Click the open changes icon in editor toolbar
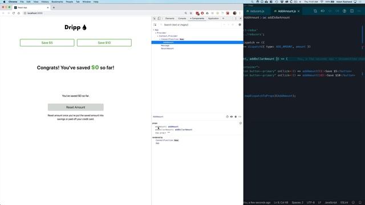The image size is (365, 205). pos(323,11)
